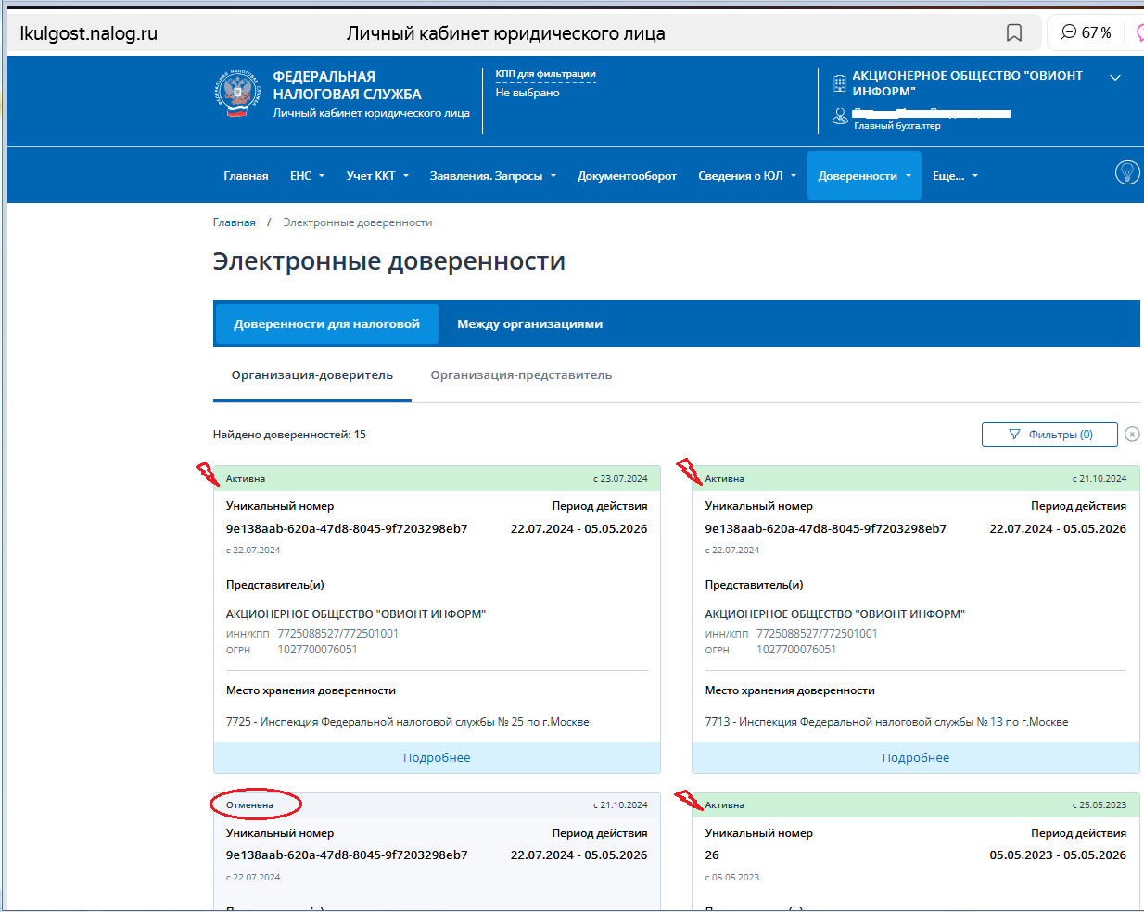This screenshot has width=1144, height=912.
Task: Click the Активна status dated с 25.05.2023
Action: (x=725, y=805)
